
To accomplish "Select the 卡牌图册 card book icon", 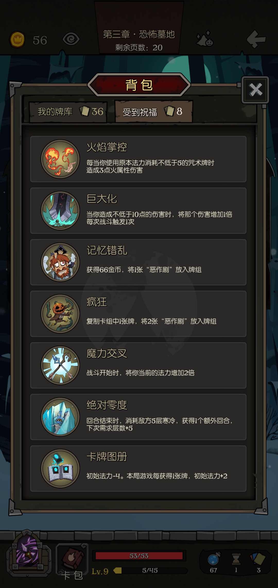I will (x=60, y=469).
